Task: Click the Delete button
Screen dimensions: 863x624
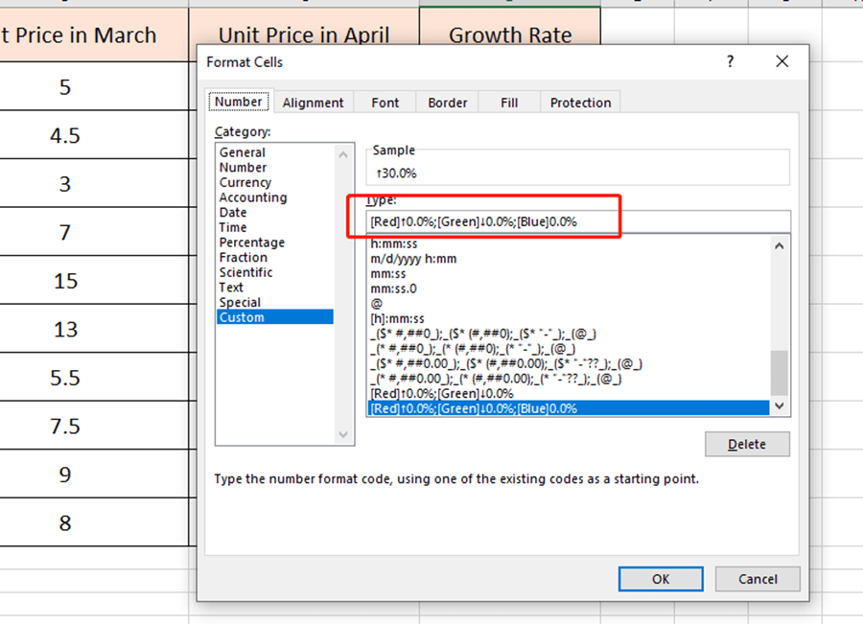Action: (747, 444)
